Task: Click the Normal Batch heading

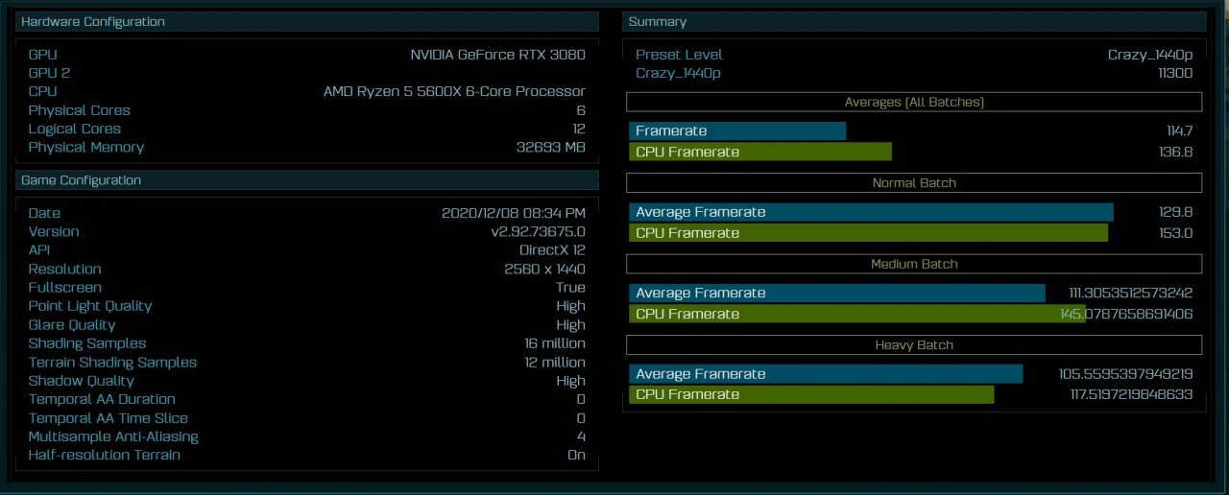Action: (914, 182)
